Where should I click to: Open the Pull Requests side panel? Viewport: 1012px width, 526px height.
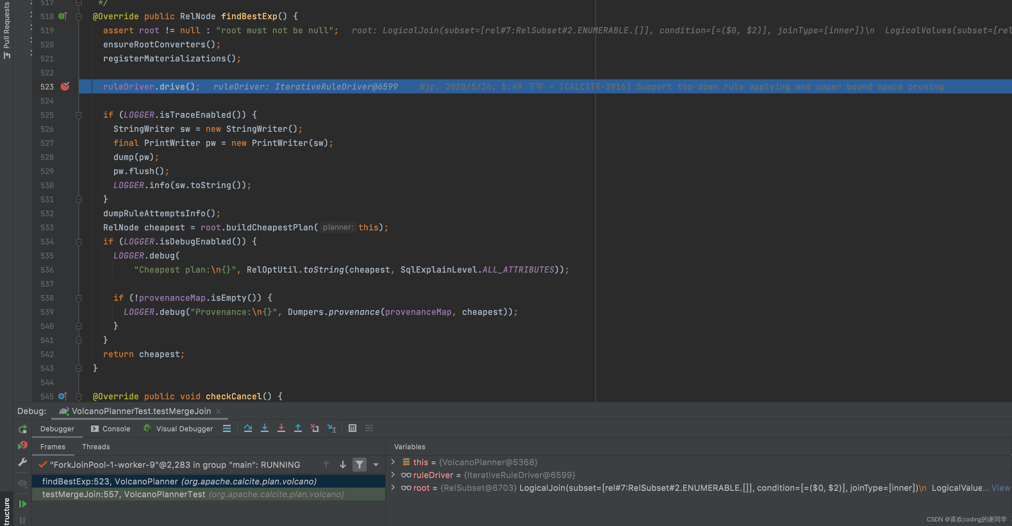pyautogui.click(x=6, y=29)
